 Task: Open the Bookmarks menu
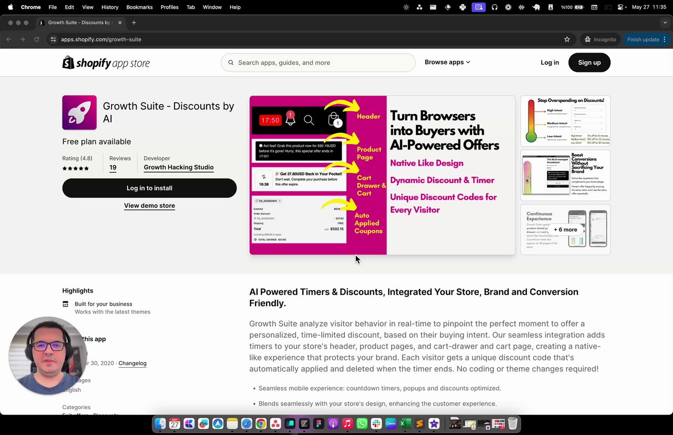click(139, 7)
